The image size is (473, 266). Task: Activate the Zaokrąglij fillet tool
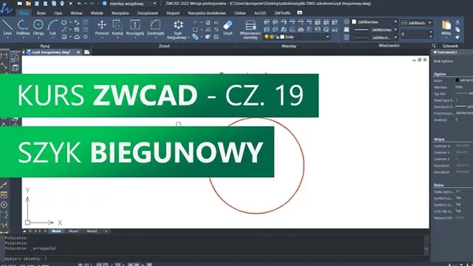[x=156, y=27]
